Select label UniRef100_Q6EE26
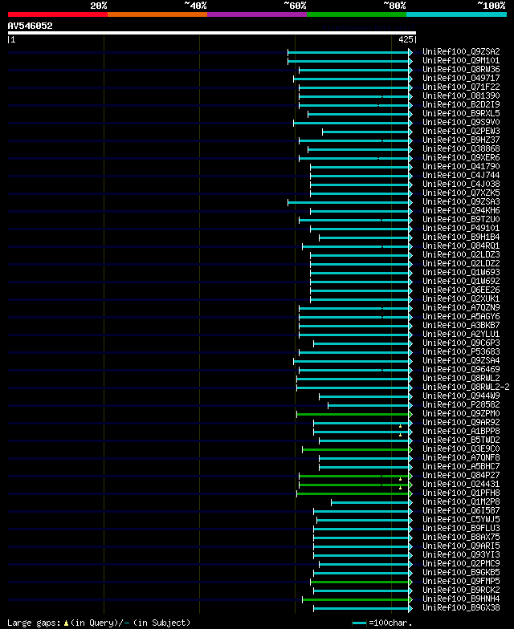 (x=461, y=290)
